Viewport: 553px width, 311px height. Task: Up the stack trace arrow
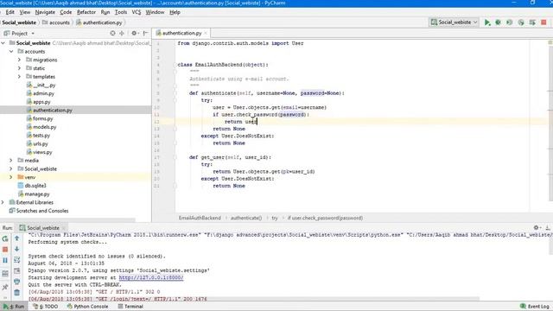16,238
